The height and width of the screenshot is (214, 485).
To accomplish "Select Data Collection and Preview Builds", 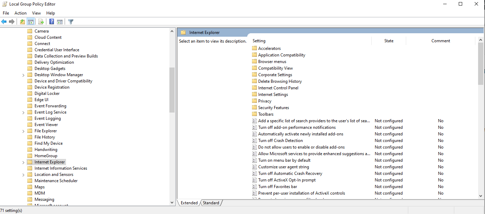I will click(66, 56).
